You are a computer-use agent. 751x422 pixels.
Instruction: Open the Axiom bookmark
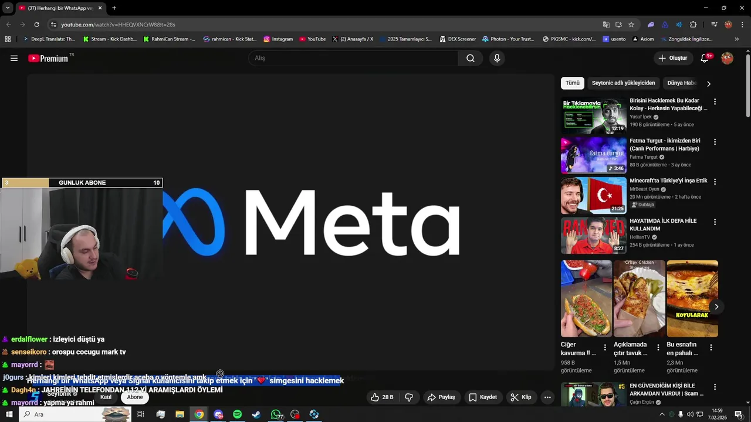pos(643,39)
